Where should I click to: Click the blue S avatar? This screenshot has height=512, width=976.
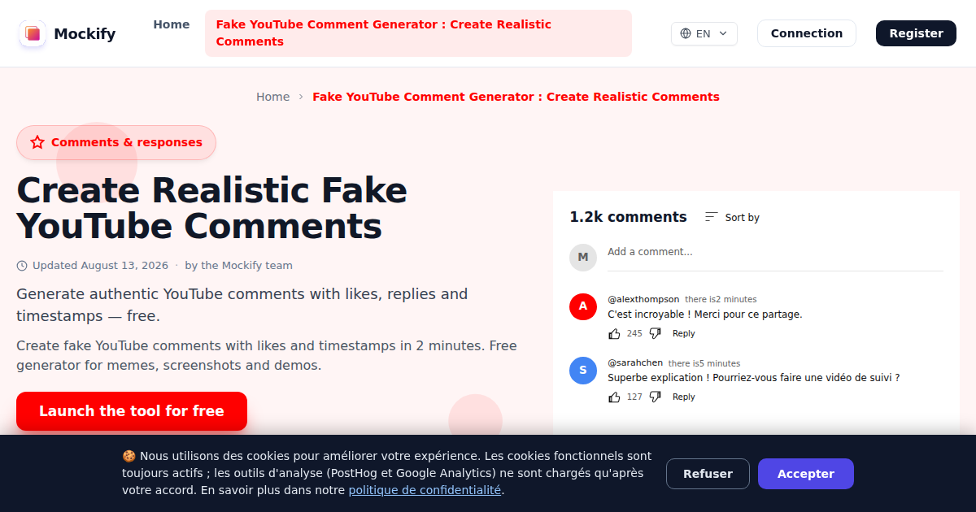coord(583,371)
